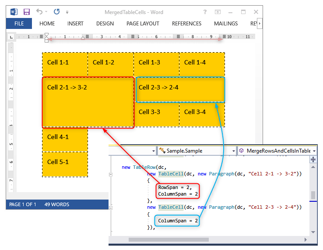Image resolution: width=323 pixels, height=250 pixels.
Task: Open Word Help question mark icon
Action: coord(205,12)
